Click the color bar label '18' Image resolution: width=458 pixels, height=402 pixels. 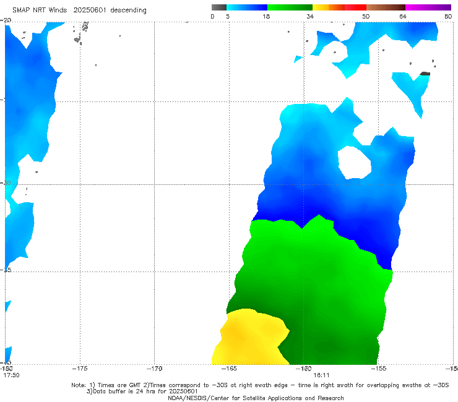266,17
